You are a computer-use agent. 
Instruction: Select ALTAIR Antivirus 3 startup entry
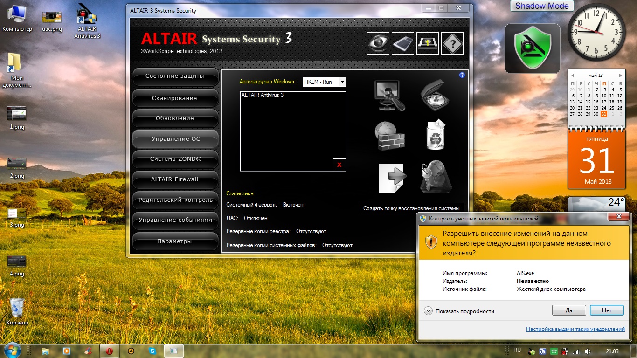(x=263, y=95)
